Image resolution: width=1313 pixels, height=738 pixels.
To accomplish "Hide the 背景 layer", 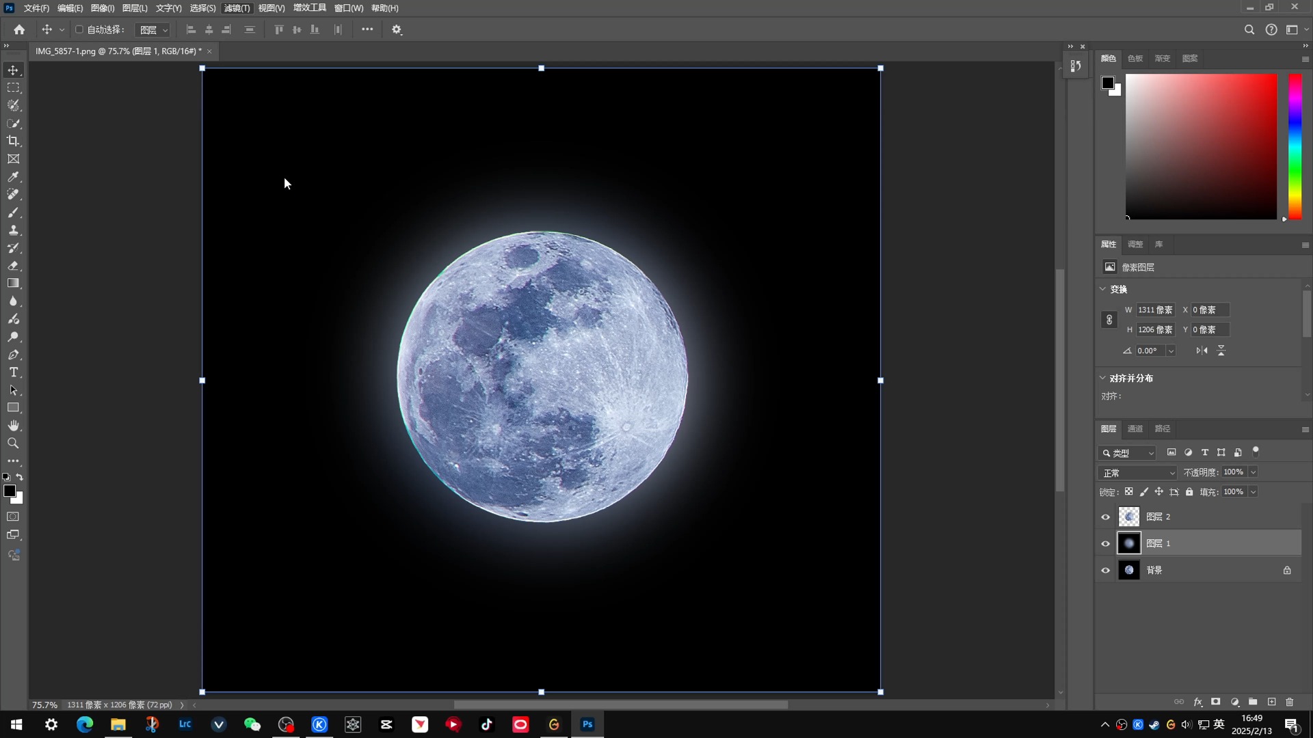I will coord(1106,571).
